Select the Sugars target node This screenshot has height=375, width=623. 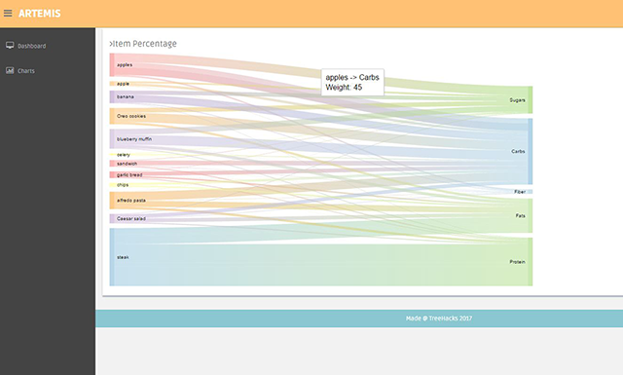[530, 99]
